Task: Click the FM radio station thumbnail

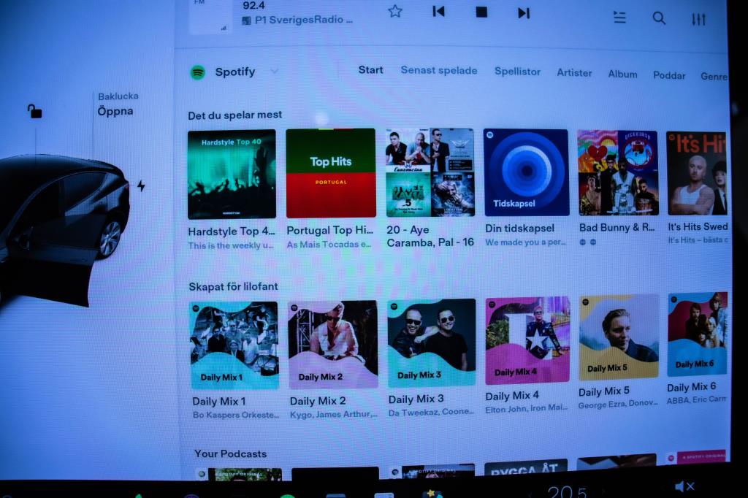Action: pyautogui.click(x=210, y=16)
